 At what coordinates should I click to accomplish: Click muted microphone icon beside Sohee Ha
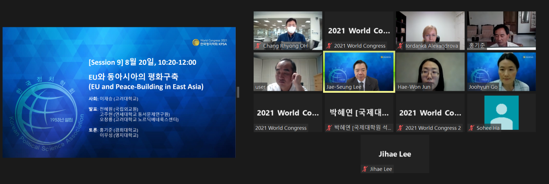(x=471, y=128)
